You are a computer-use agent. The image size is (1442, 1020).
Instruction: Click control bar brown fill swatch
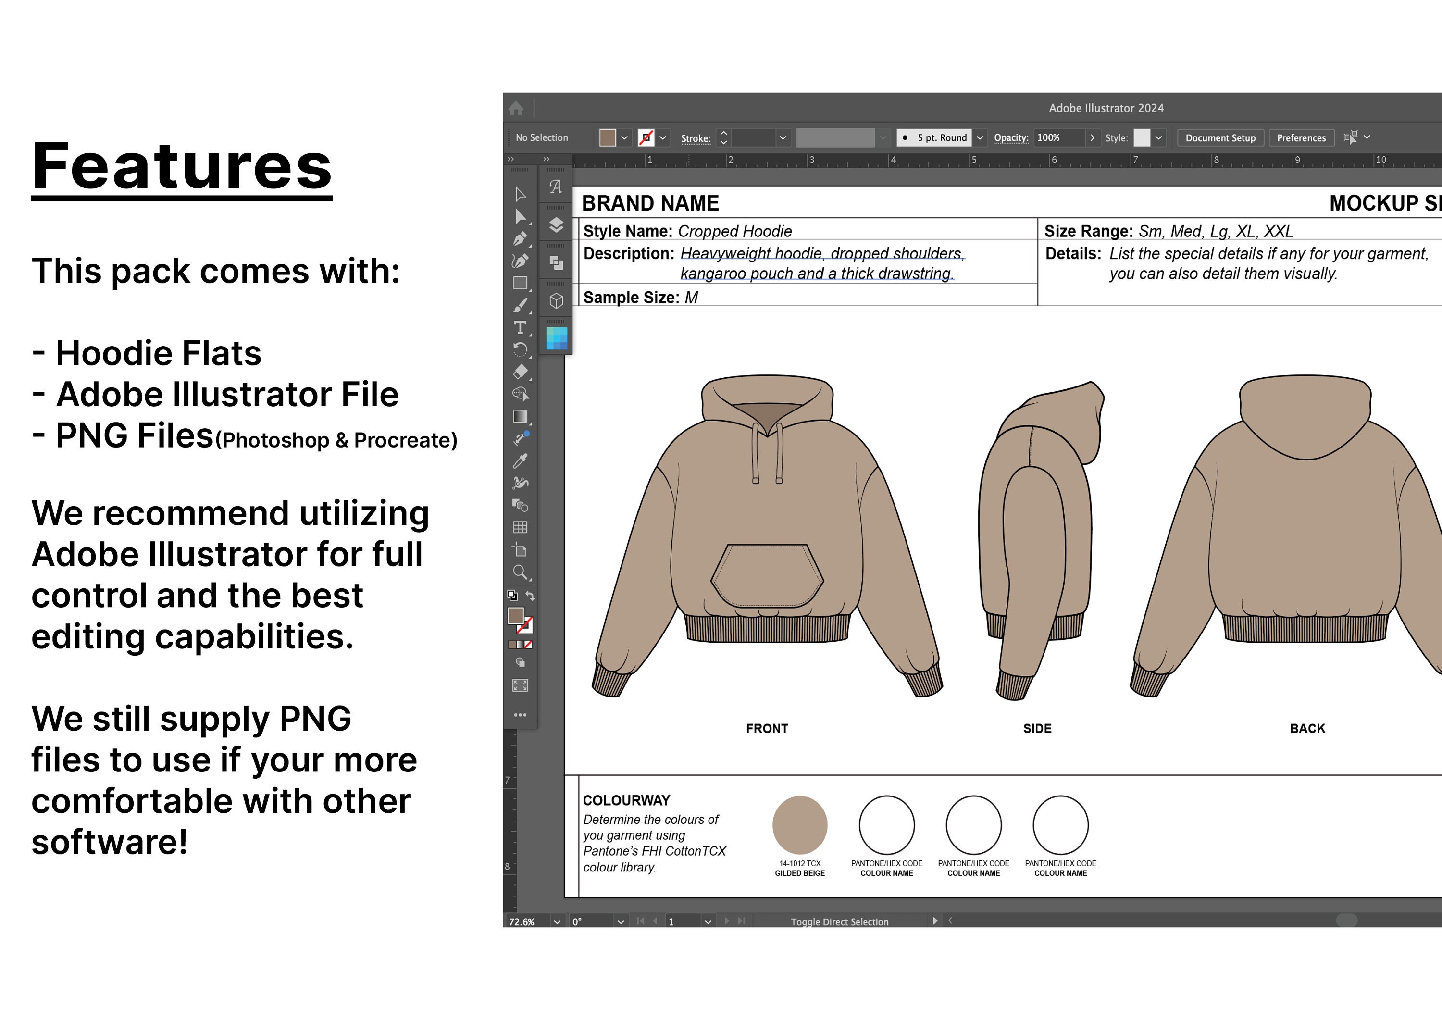[x=608, y=137]
